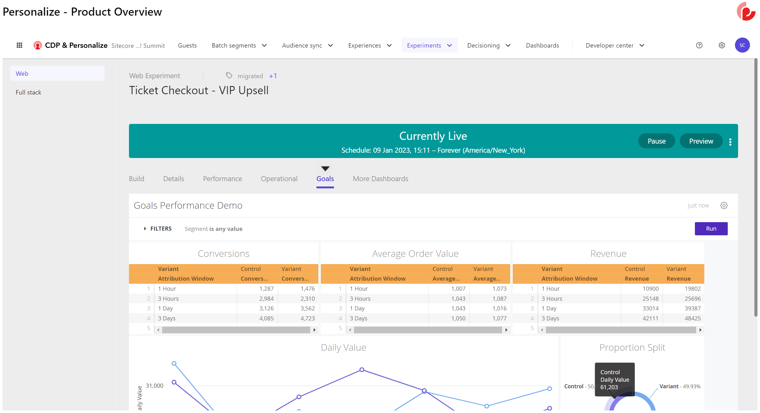
Task: Click the CDP & Personalize logo icon
Action: click(x=38, y=45)
